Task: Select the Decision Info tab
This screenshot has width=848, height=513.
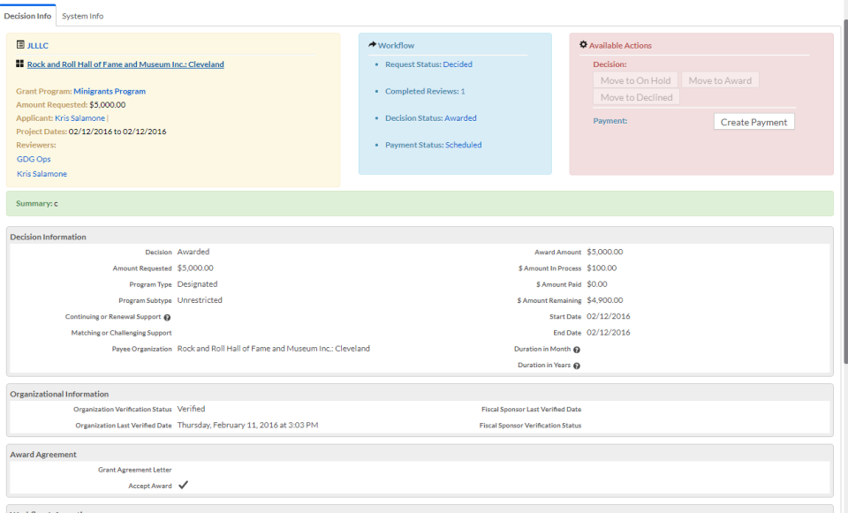Action: tap(28, 15)
